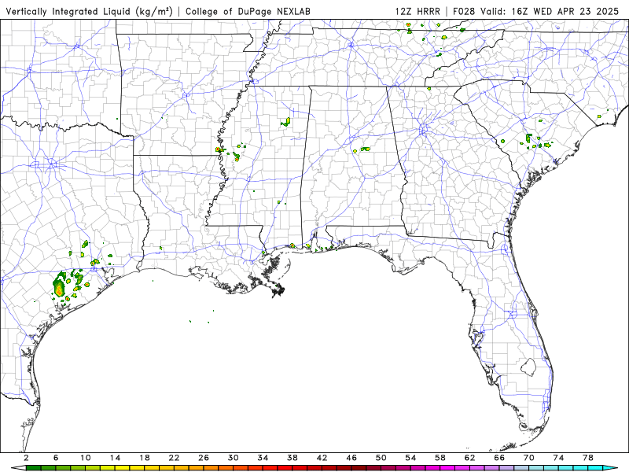Viewport: 629px width, 472px height.
Task: Click the colorbar value label "34"
Action: tap(263, 458)
